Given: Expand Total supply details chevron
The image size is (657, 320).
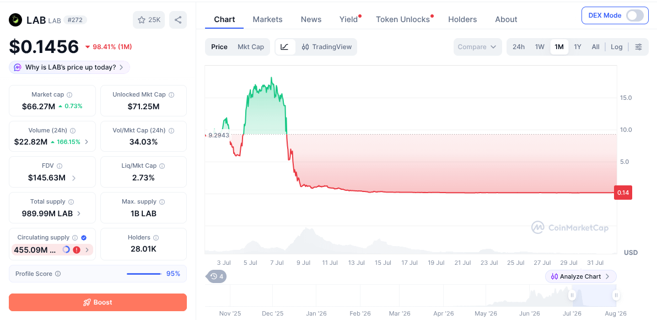Looking at the screenshot, I should point(79,214).
